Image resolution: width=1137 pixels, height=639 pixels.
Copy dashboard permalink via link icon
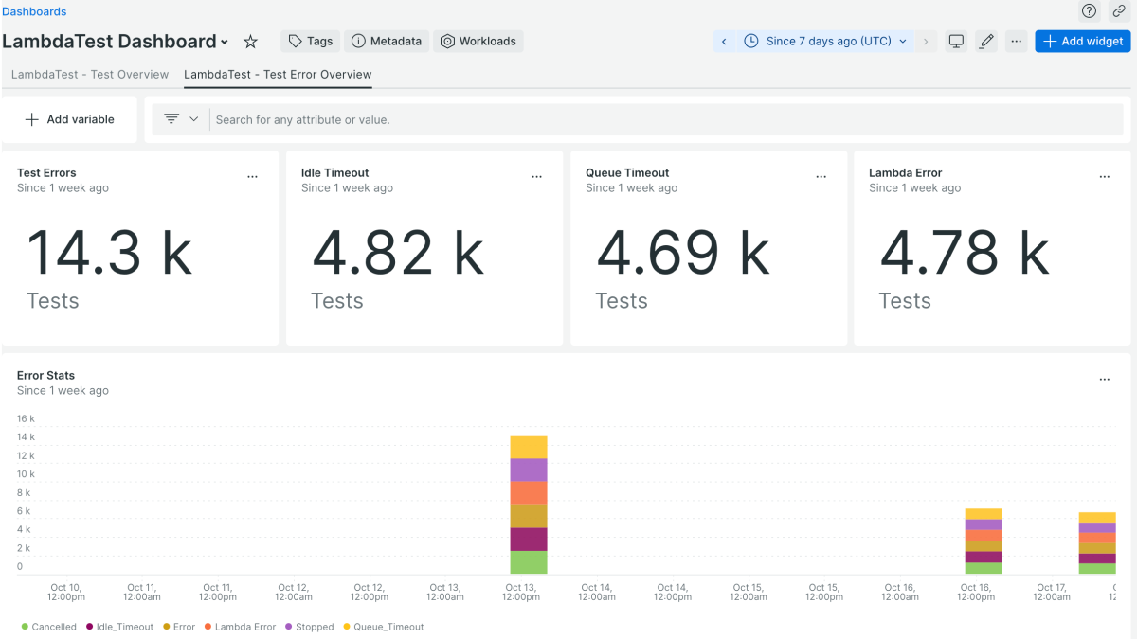(x=1119, y=11)
